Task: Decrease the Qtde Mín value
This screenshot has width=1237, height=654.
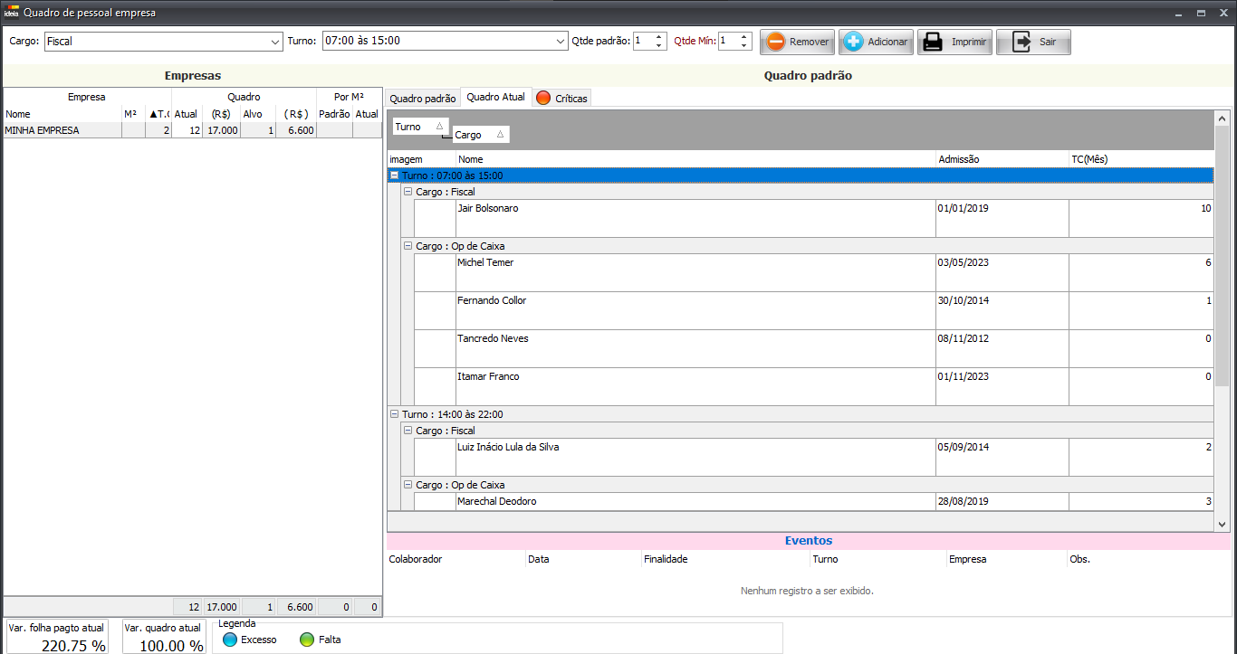Action: [x=743, y=45]
